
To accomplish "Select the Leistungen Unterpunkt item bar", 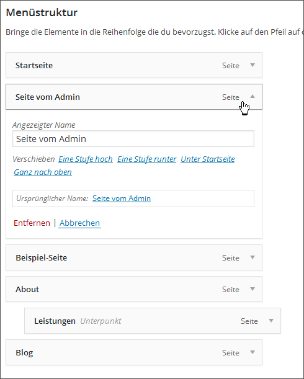I will [x=153, y=321].
